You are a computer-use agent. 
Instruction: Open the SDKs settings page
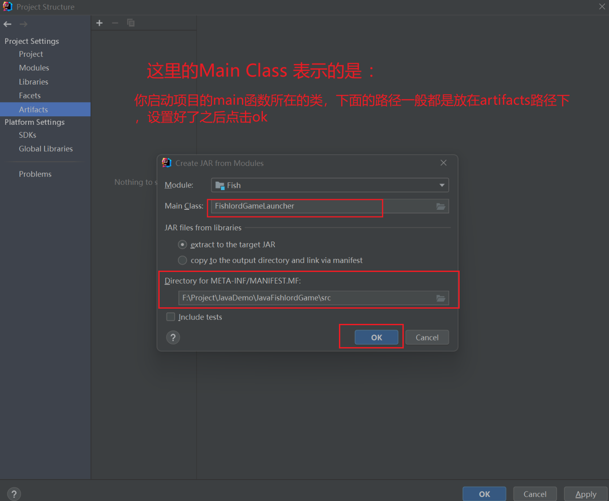tap(27, 135)
